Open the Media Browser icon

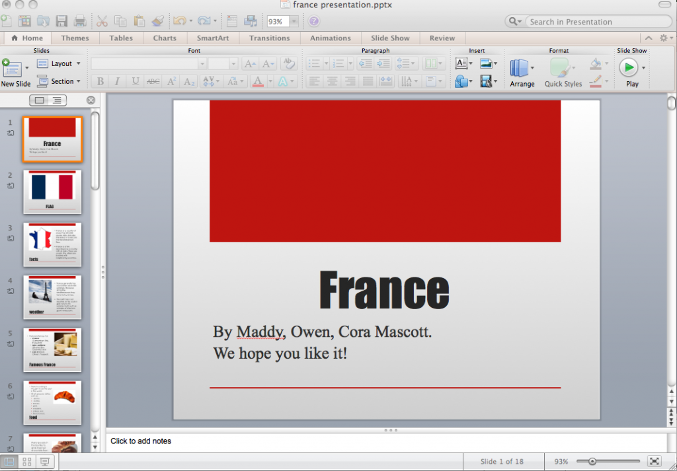click(251, 20)
